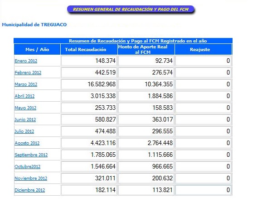Open the Noviembre 2012 link

[x=31, y=178]
